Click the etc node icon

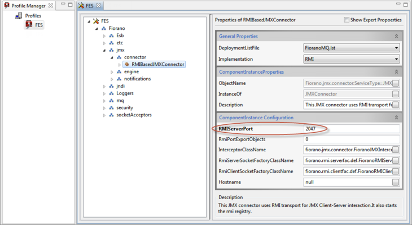click(x=111, y=43)
